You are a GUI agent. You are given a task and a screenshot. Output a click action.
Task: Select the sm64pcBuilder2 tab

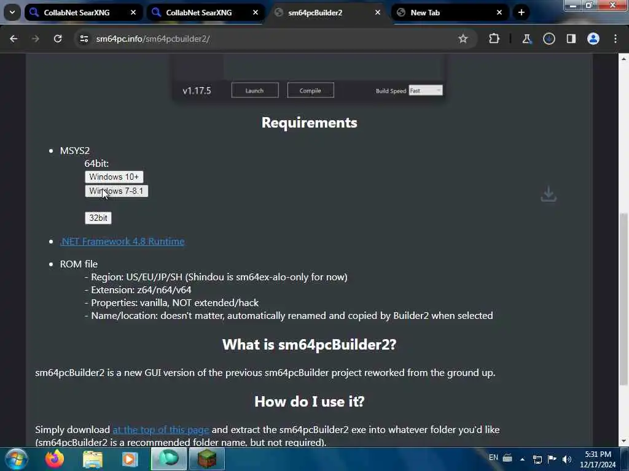[x=315, y=12]
